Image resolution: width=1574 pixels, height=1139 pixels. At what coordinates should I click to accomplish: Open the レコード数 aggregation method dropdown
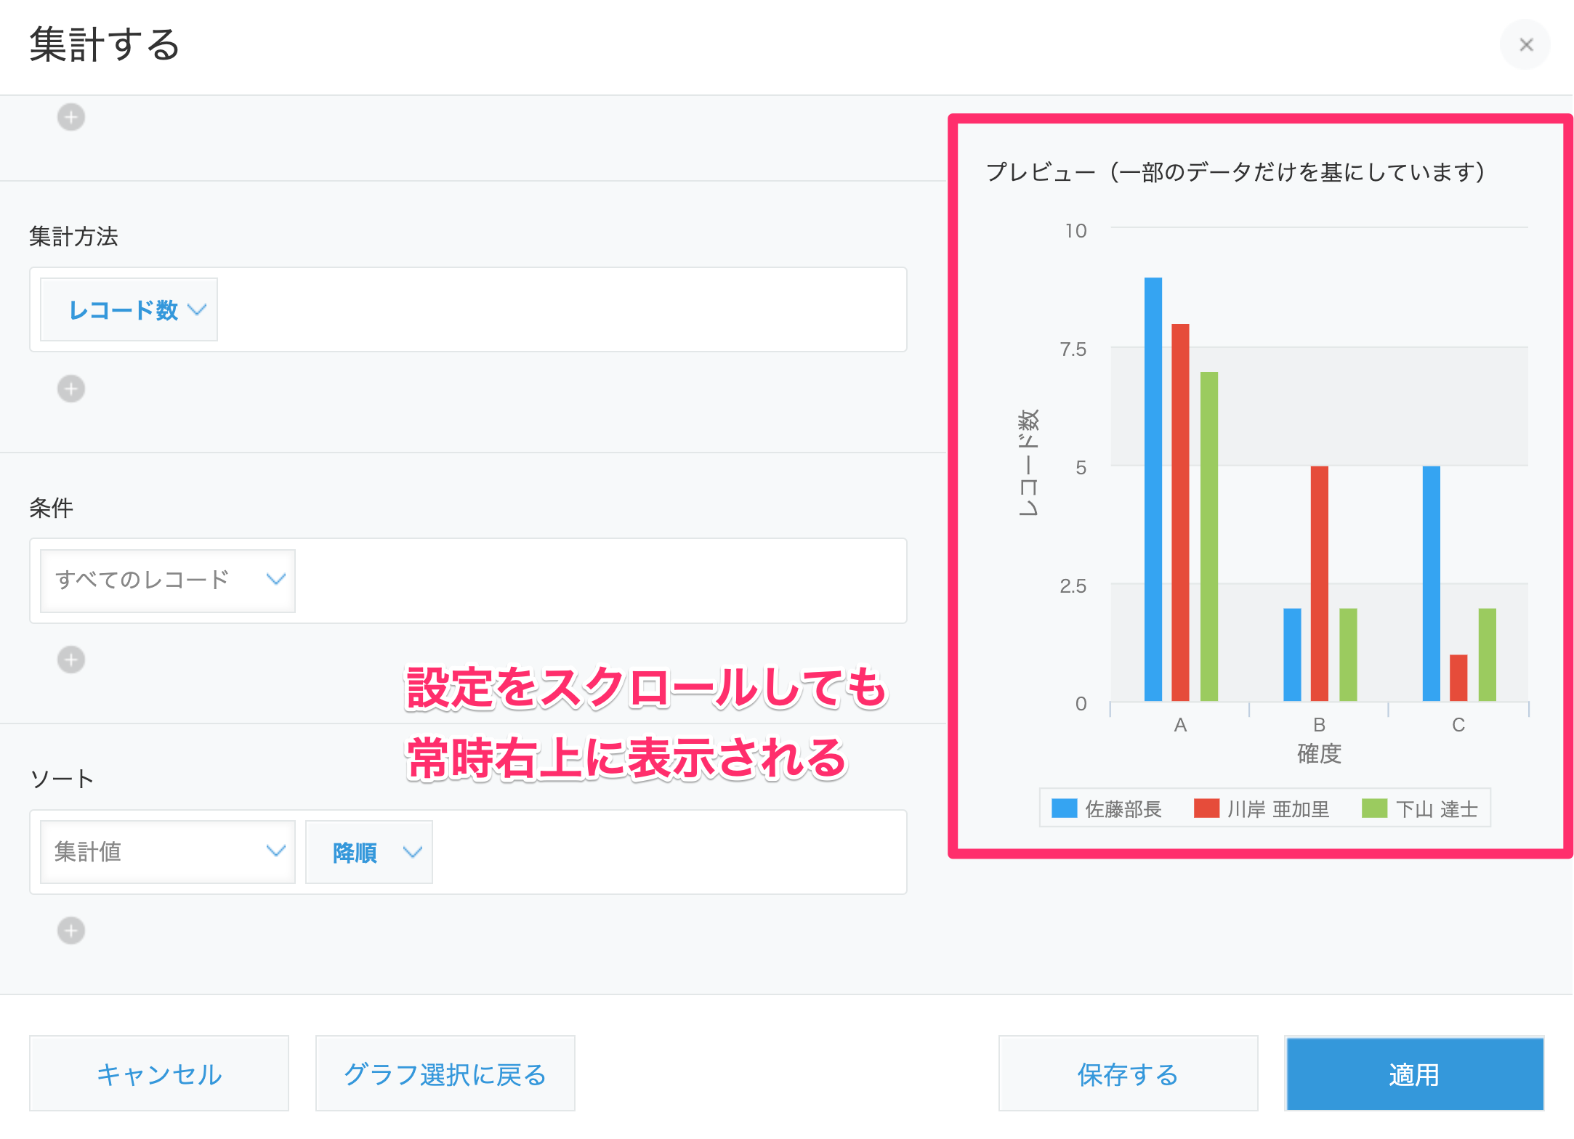128,309
